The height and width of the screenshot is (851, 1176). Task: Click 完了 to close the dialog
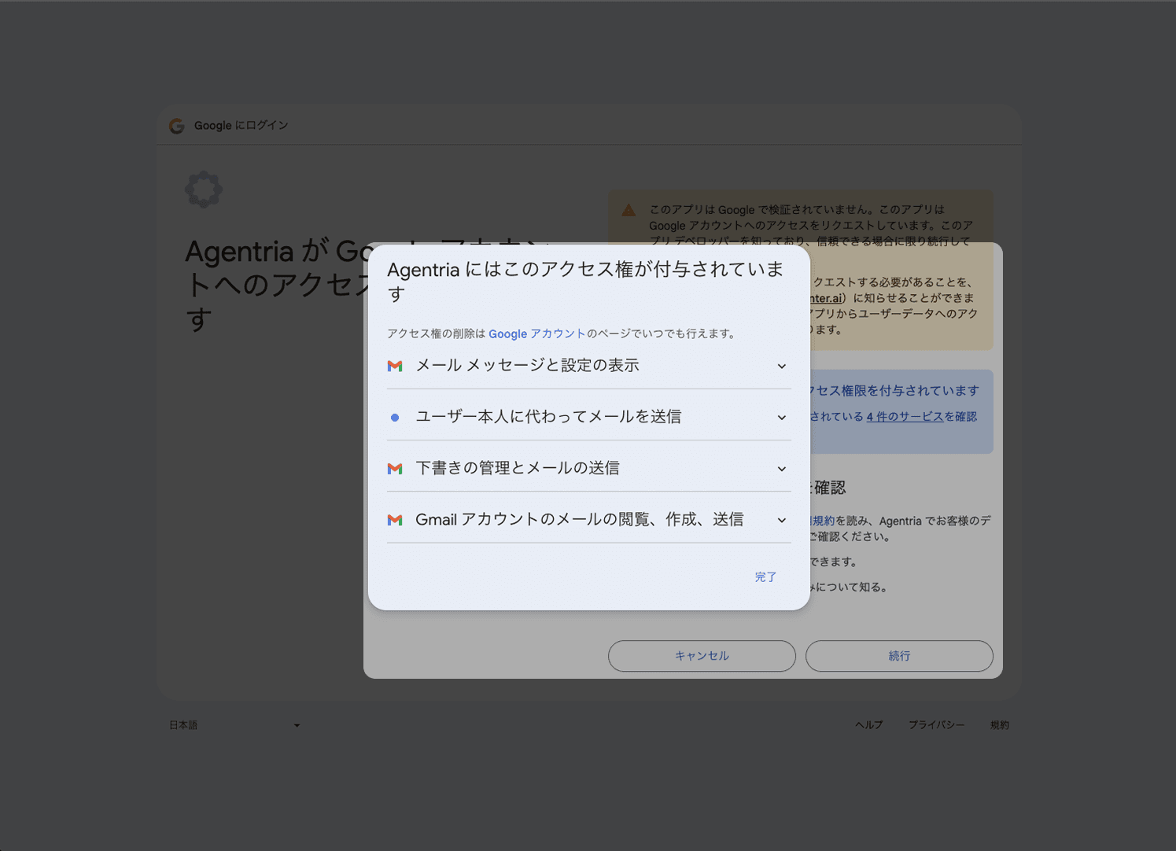[x=765, y=577]
